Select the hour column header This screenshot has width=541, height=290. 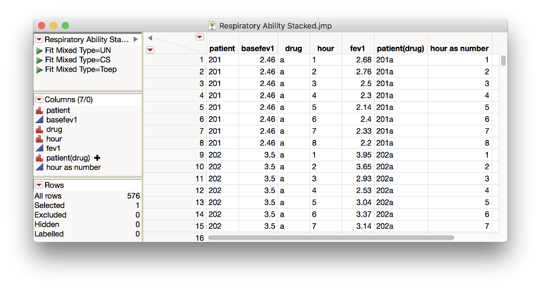click(326, 49)
